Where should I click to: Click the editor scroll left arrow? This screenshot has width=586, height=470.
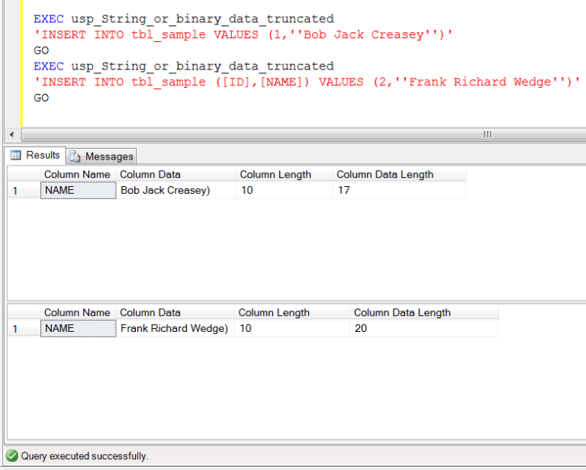[12, 134]
